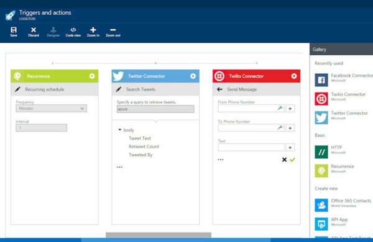The image size is (373, 242).
Task: Click Send Message heading text
Action: coord(242,89)
